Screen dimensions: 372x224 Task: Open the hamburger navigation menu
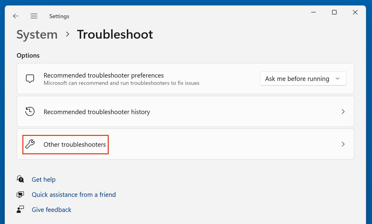pyautogui.click(x=34, y=16)
